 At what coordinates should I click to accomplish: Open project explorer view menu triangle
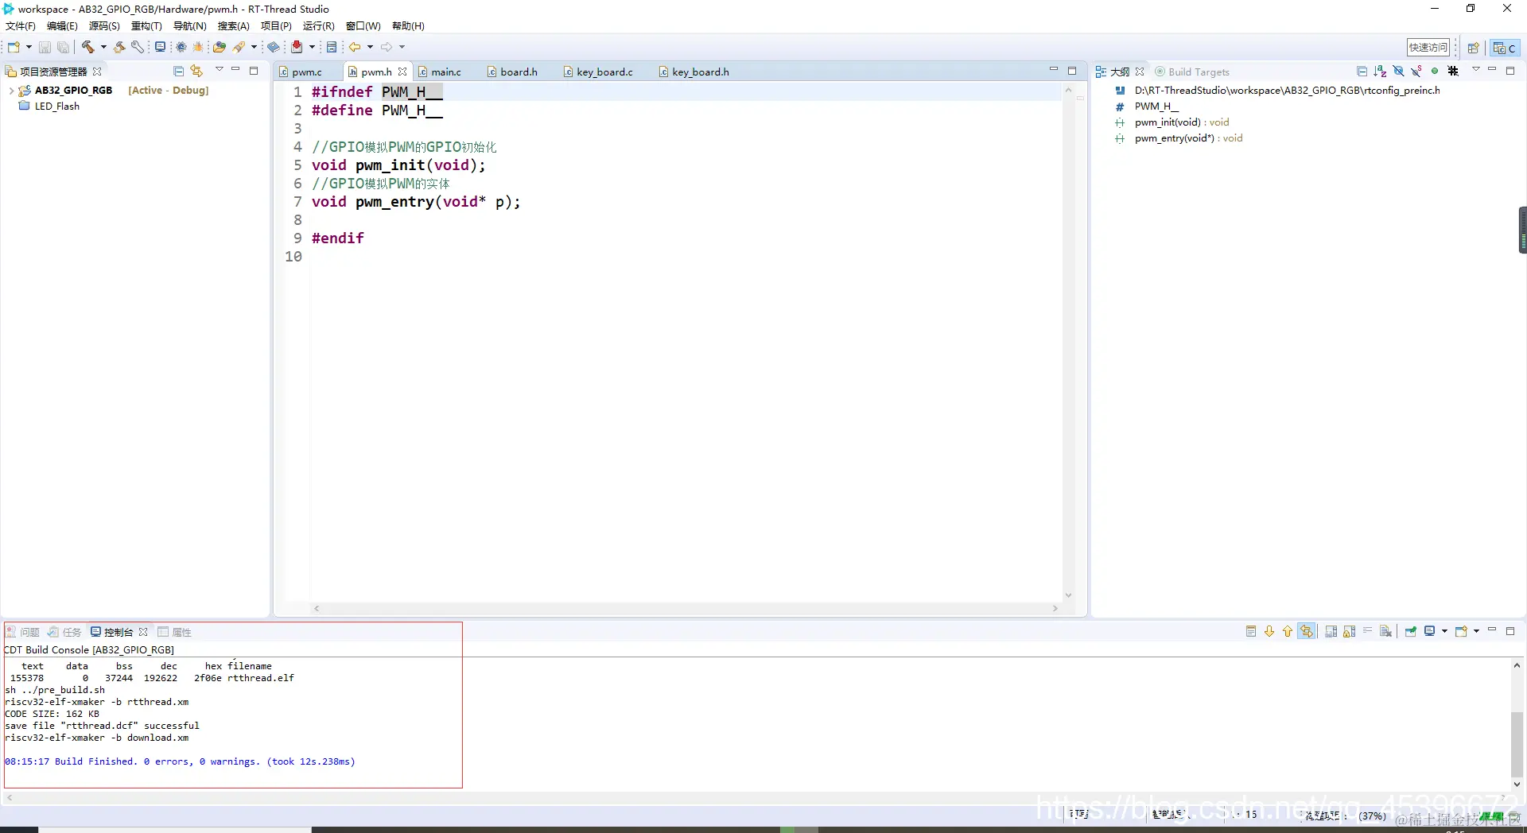pyautogui.click(x=219, y=70)
